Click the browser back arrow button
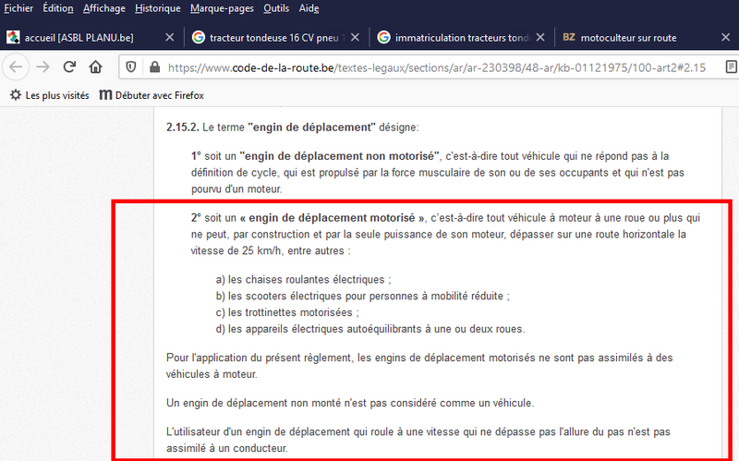Image resolution: width=739 pixels, height=461 pixels. (15, 67)
